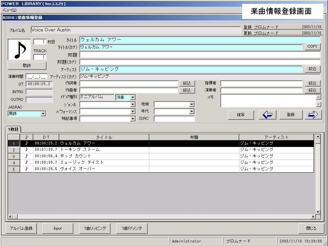This screenshot has height=246, width=328.
Task: Click the アルバム登録 button
Action: pyautogui.click(x=21, y=228)
